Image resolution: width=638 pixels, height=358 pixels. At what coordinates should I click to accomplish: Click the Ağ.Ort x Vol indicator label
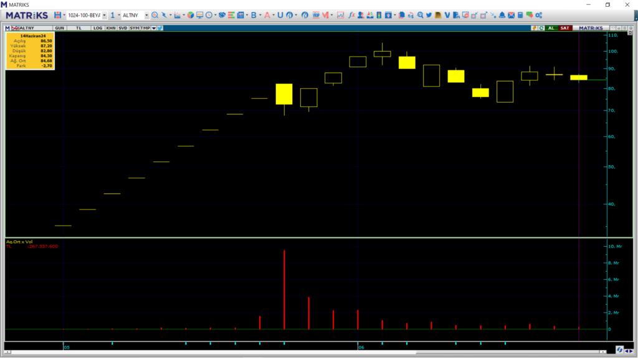pyautogui.click(x=19, y=242)
